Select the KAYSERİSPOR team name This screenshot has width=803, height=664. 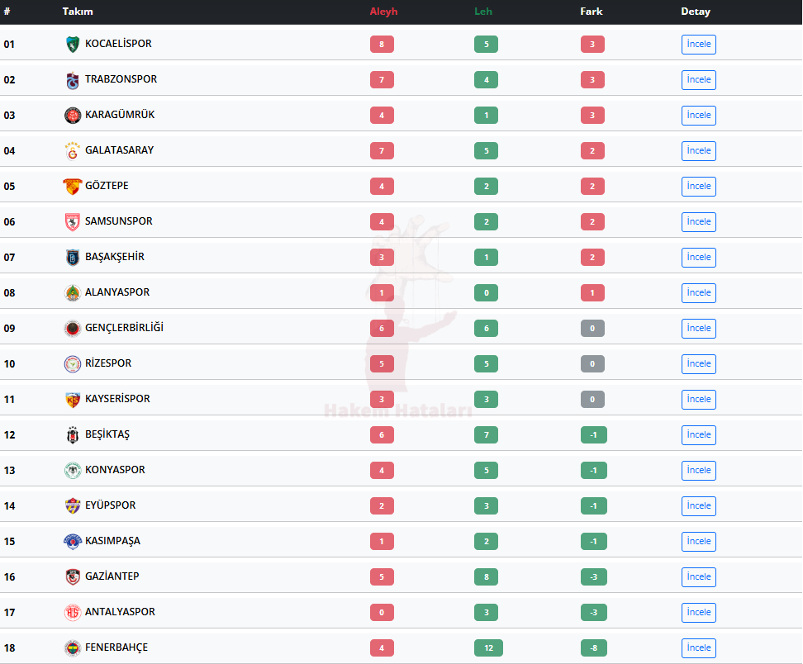117,398
